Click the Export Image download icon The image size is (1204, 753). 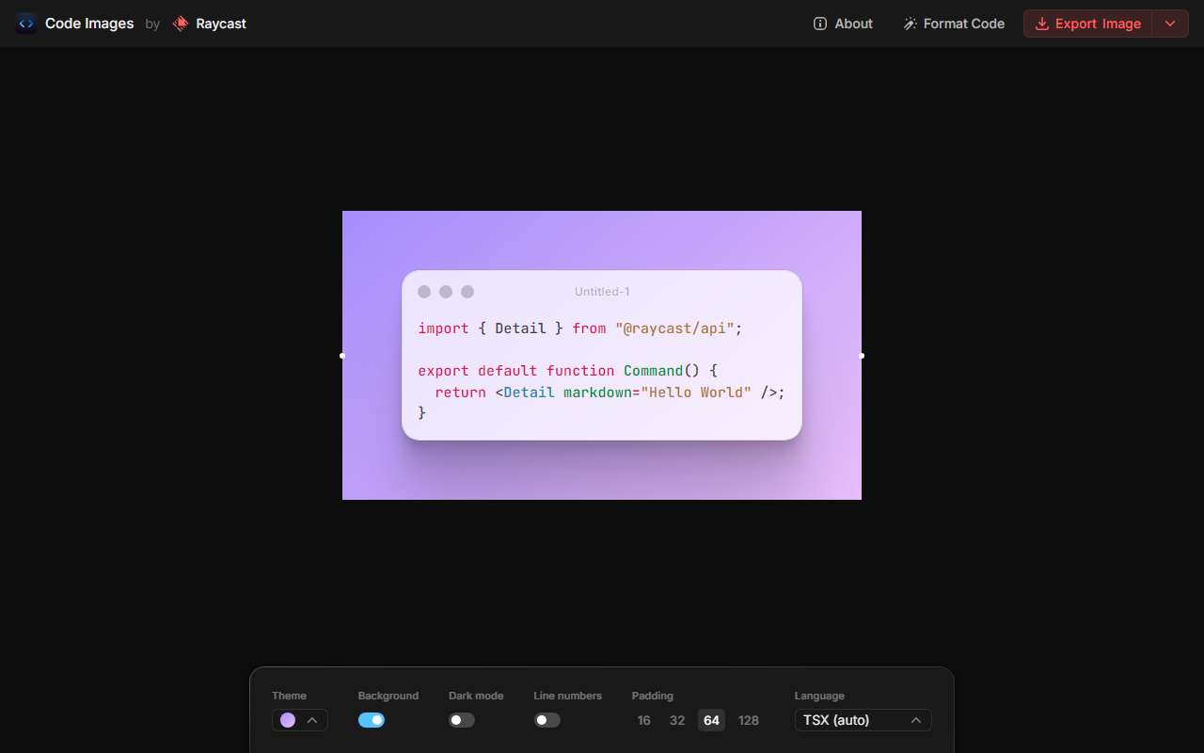pos(1042,24)
